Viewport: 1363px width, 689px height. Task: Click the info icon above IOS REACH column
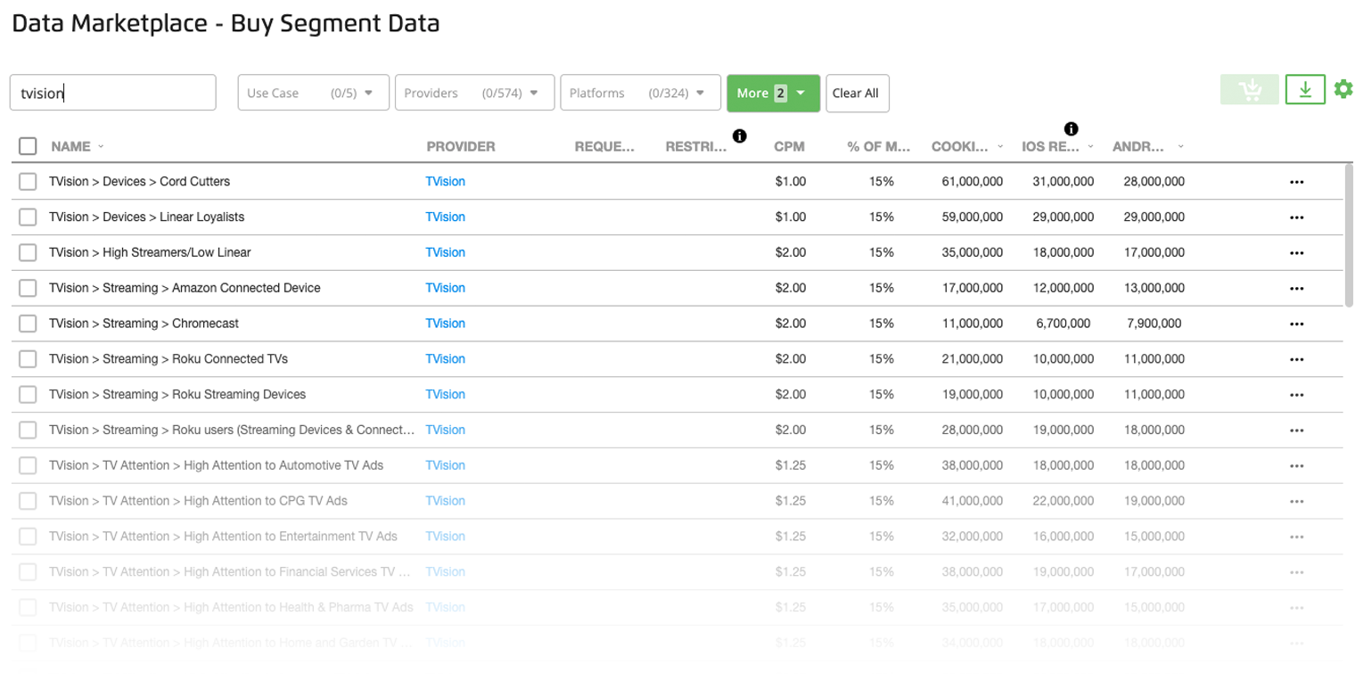[x=1071, y=127]
